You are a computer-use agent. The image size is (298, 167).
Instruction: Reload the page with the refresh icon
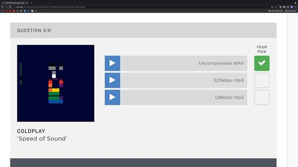point(10,7)
